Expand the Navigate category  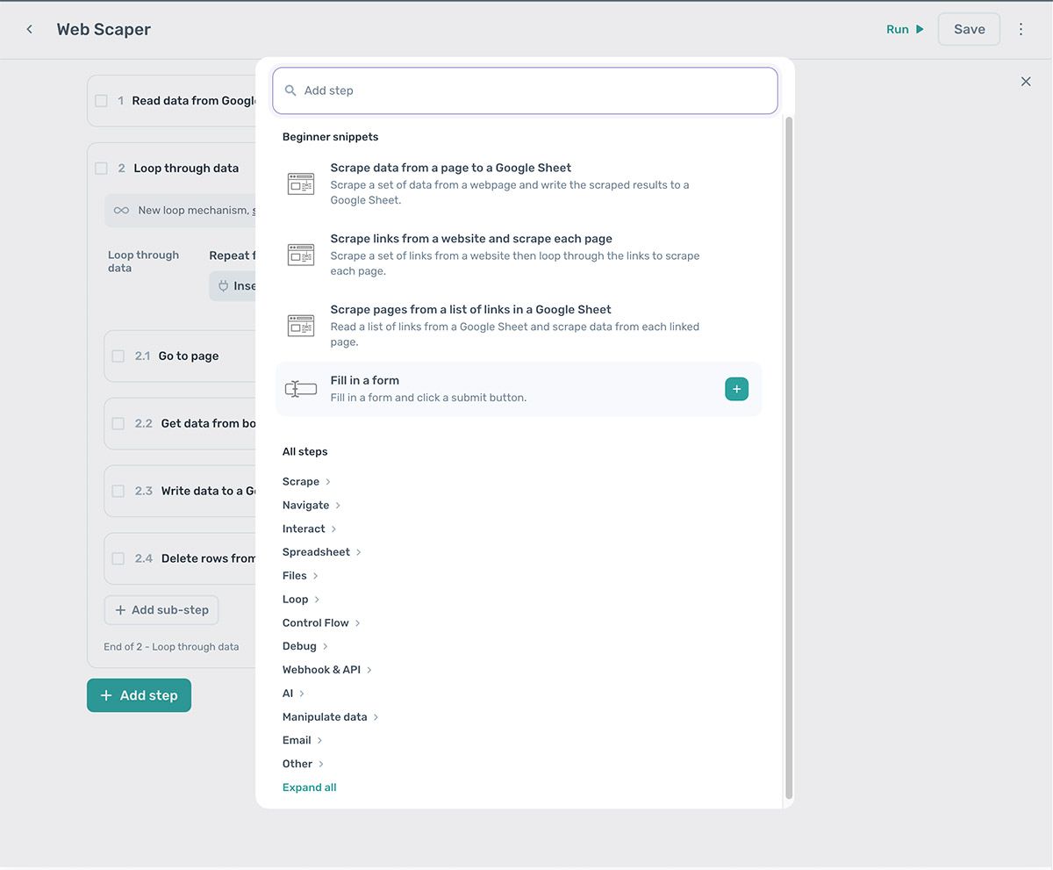312,506
